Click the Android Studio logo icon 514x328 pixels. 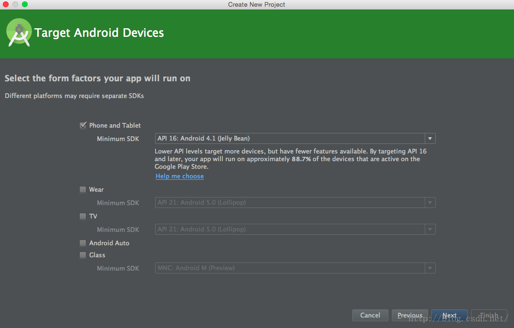(19, 33)
